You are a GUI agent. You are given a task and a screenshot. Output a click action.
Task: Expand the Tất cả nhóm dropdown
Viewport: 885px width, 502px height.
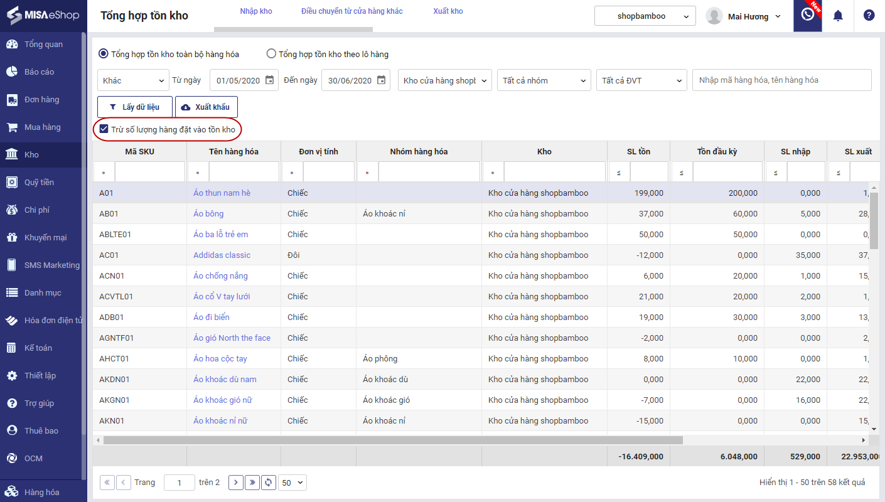(x=544, y=80)
